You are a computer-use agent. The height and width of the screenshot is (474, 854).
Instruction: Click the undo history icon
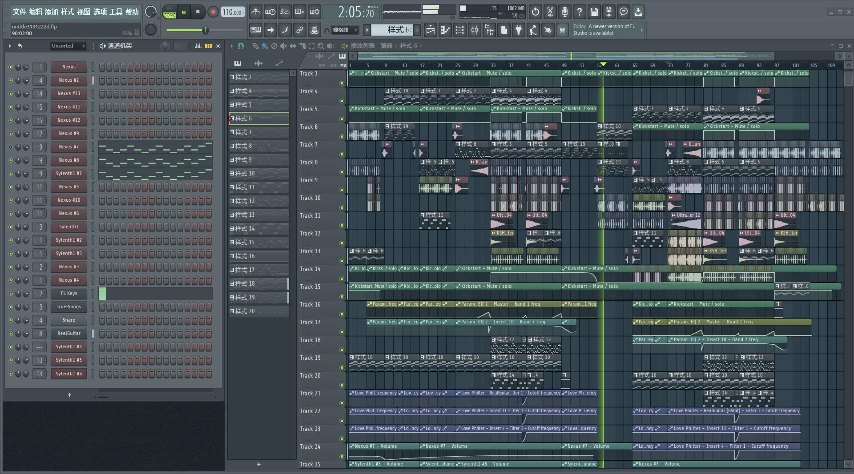[536, 12]
